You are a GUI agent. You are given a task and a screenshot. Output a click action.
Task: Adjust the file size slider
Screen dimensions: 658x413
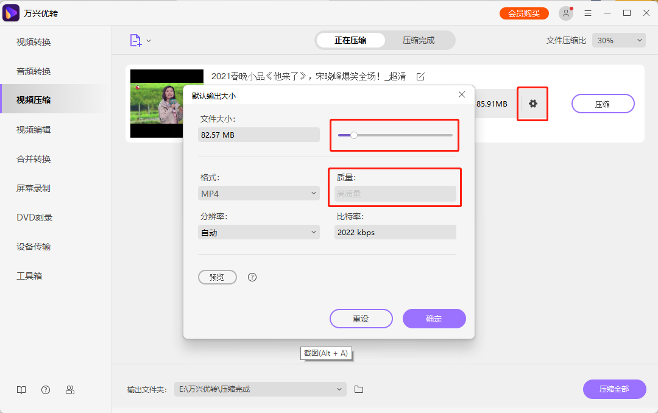point(353,135)
